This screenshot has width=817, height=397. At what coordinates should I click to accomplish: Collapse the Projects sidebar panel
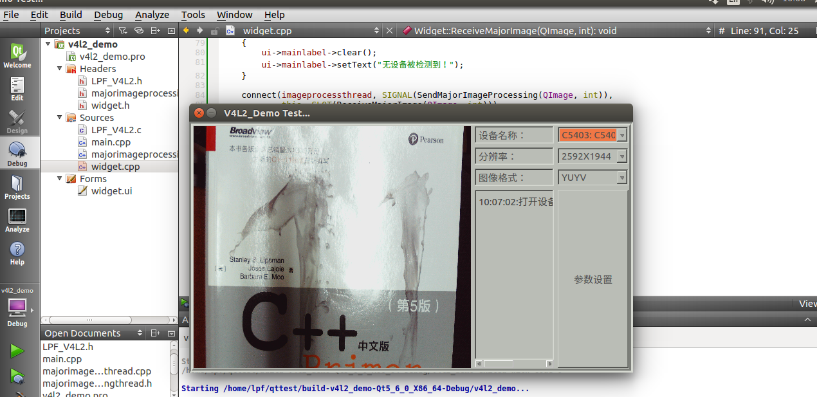pos(170,30)
